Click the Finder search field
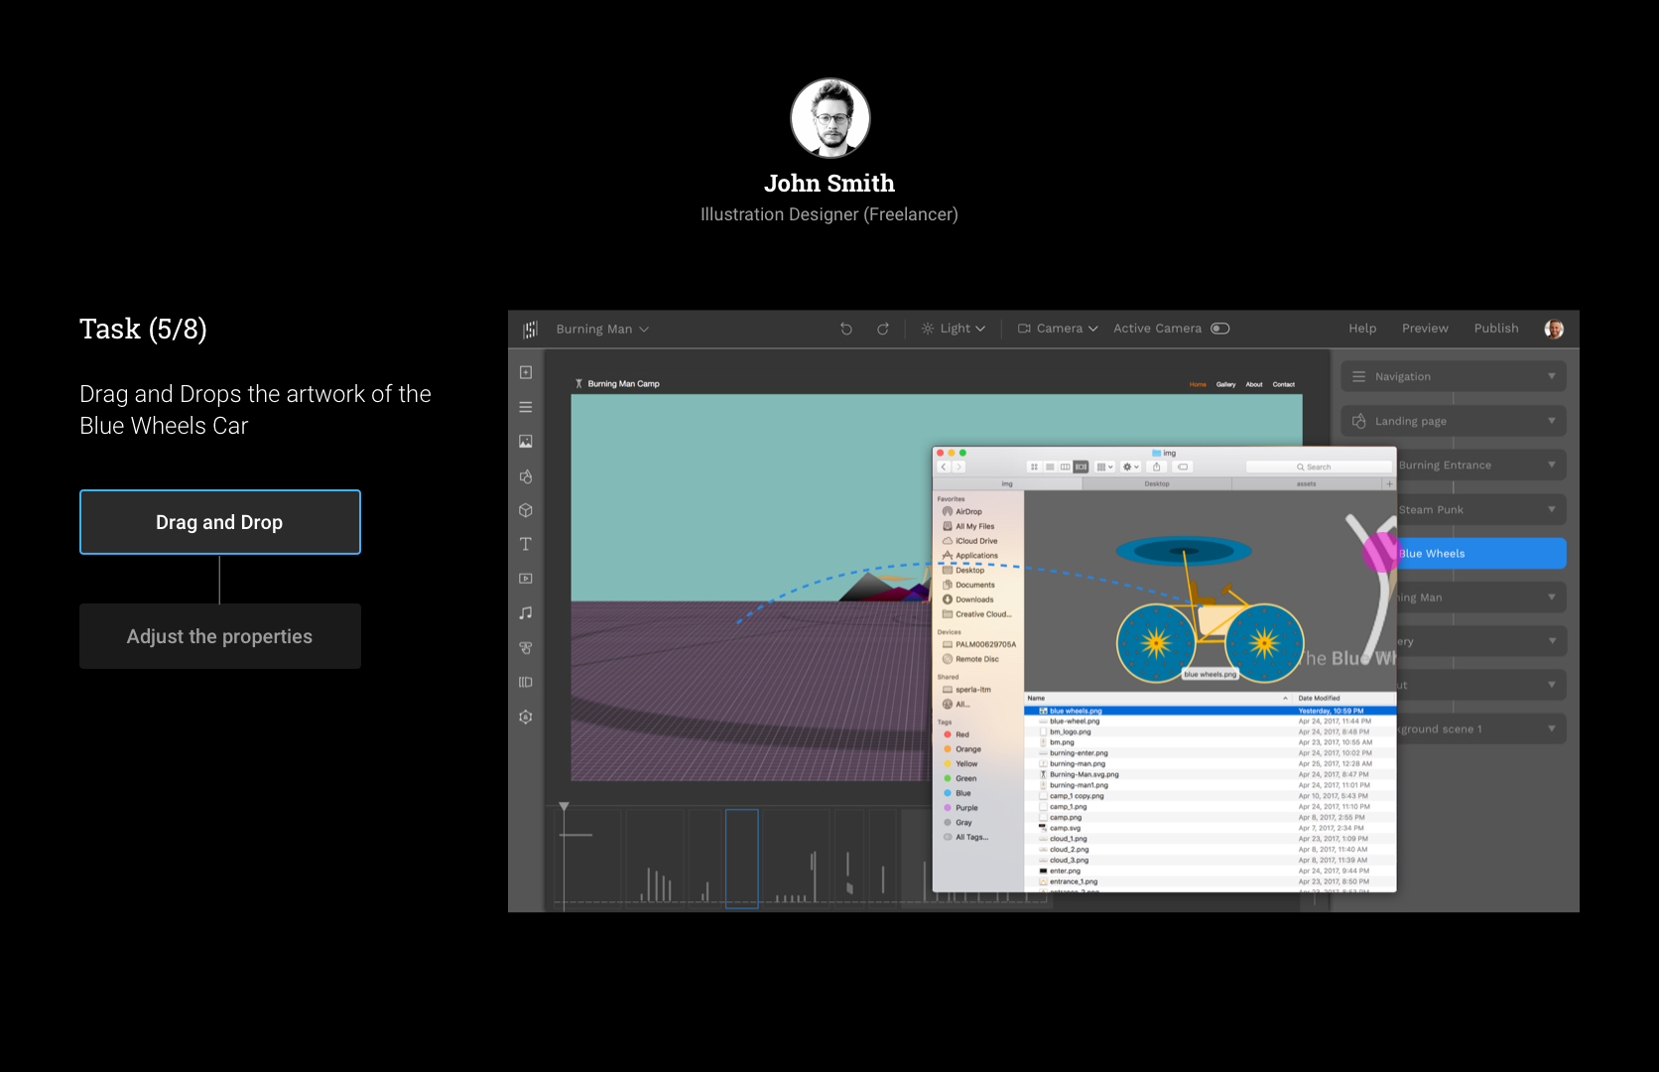Image resolution: width=1659 pixels, height=1073 pixels. tap(1319, 467)
